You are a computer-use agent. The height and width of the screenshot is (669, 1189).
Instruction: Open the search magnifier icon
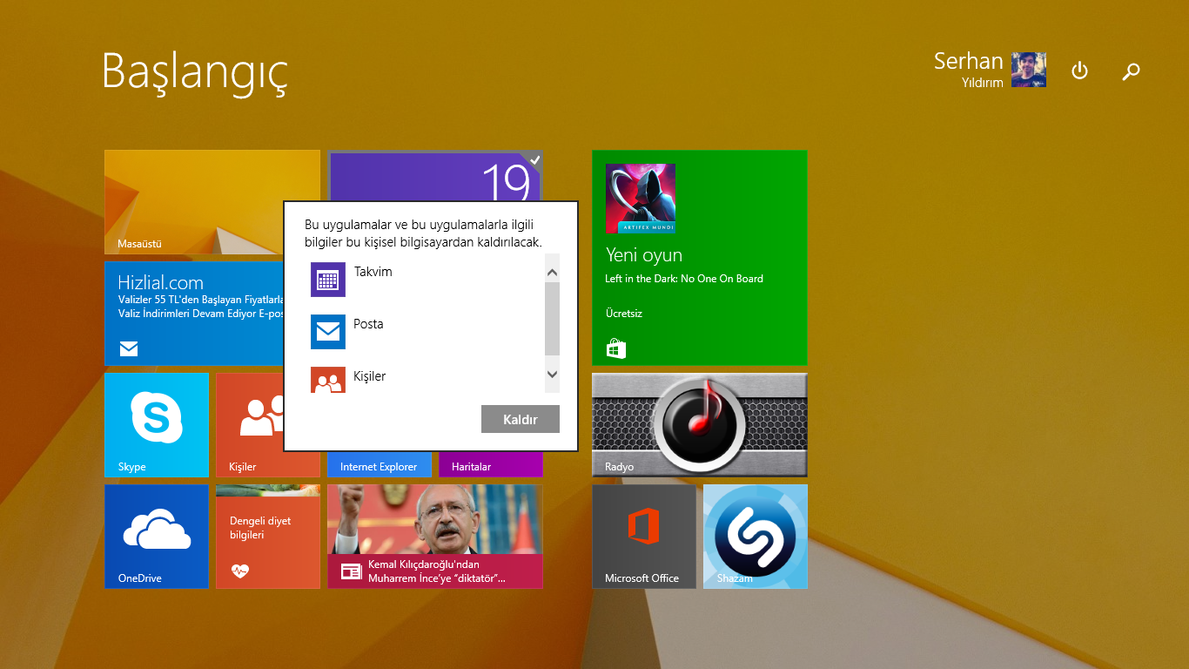pyautogui.click(x=1131, y=71)
